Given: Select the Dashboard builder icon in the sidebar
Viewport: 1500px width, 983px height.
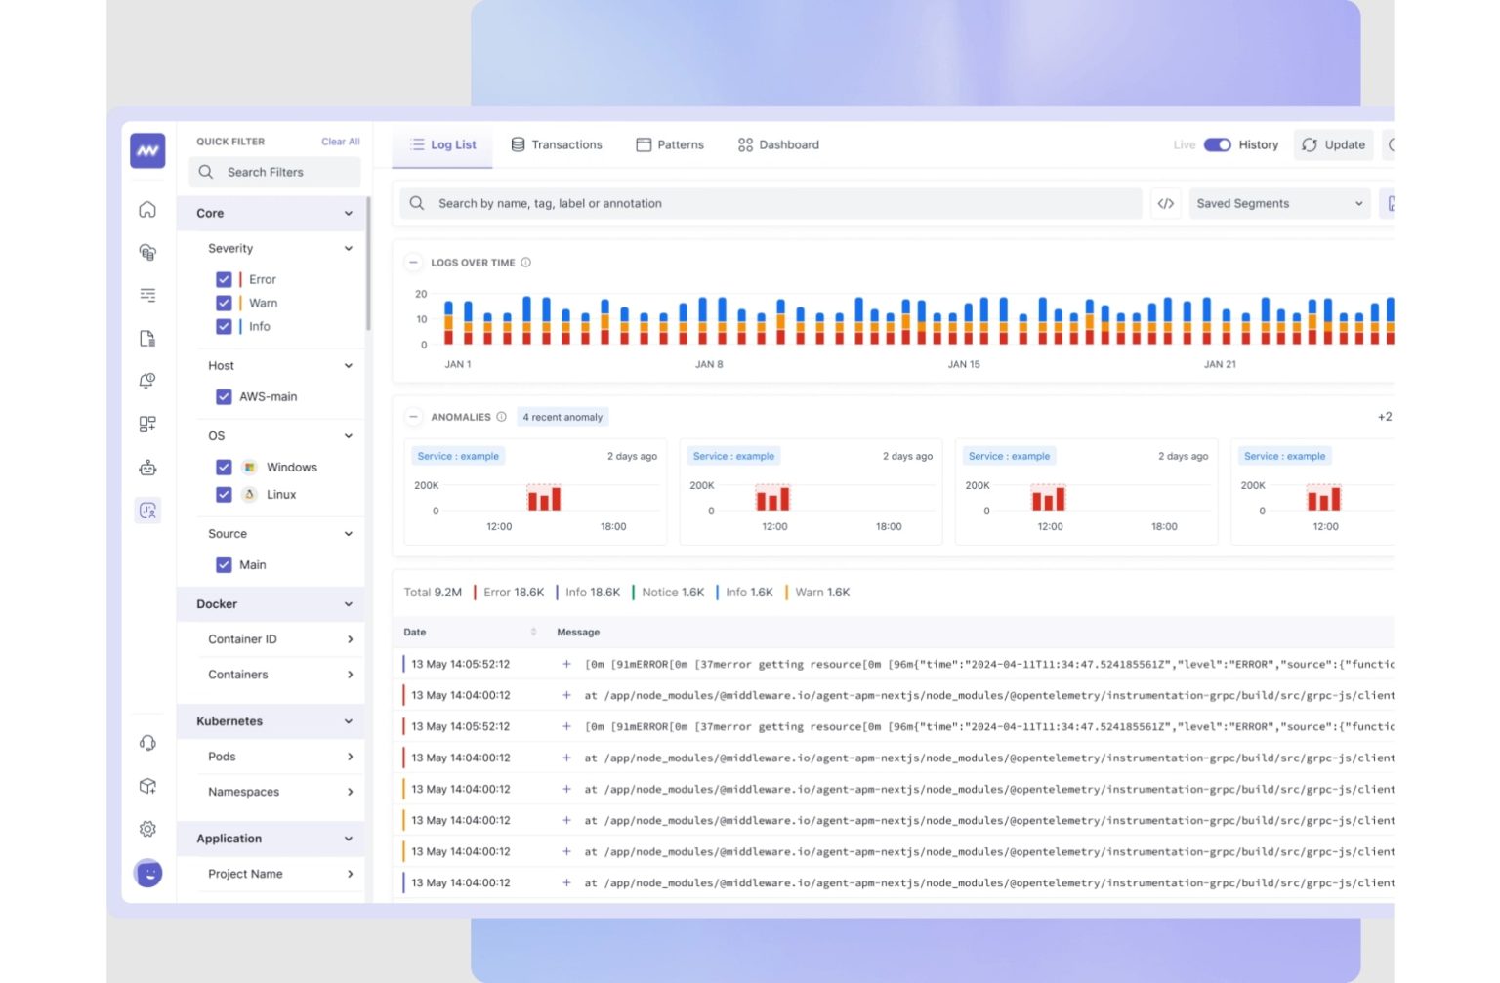Looking at the screenshot, I should tap(147, 424).
